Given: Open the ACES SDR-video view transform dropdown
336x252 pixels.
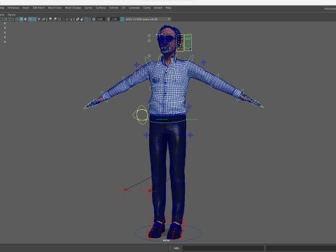Looking at the screenshot, I should tap(148, 19).
